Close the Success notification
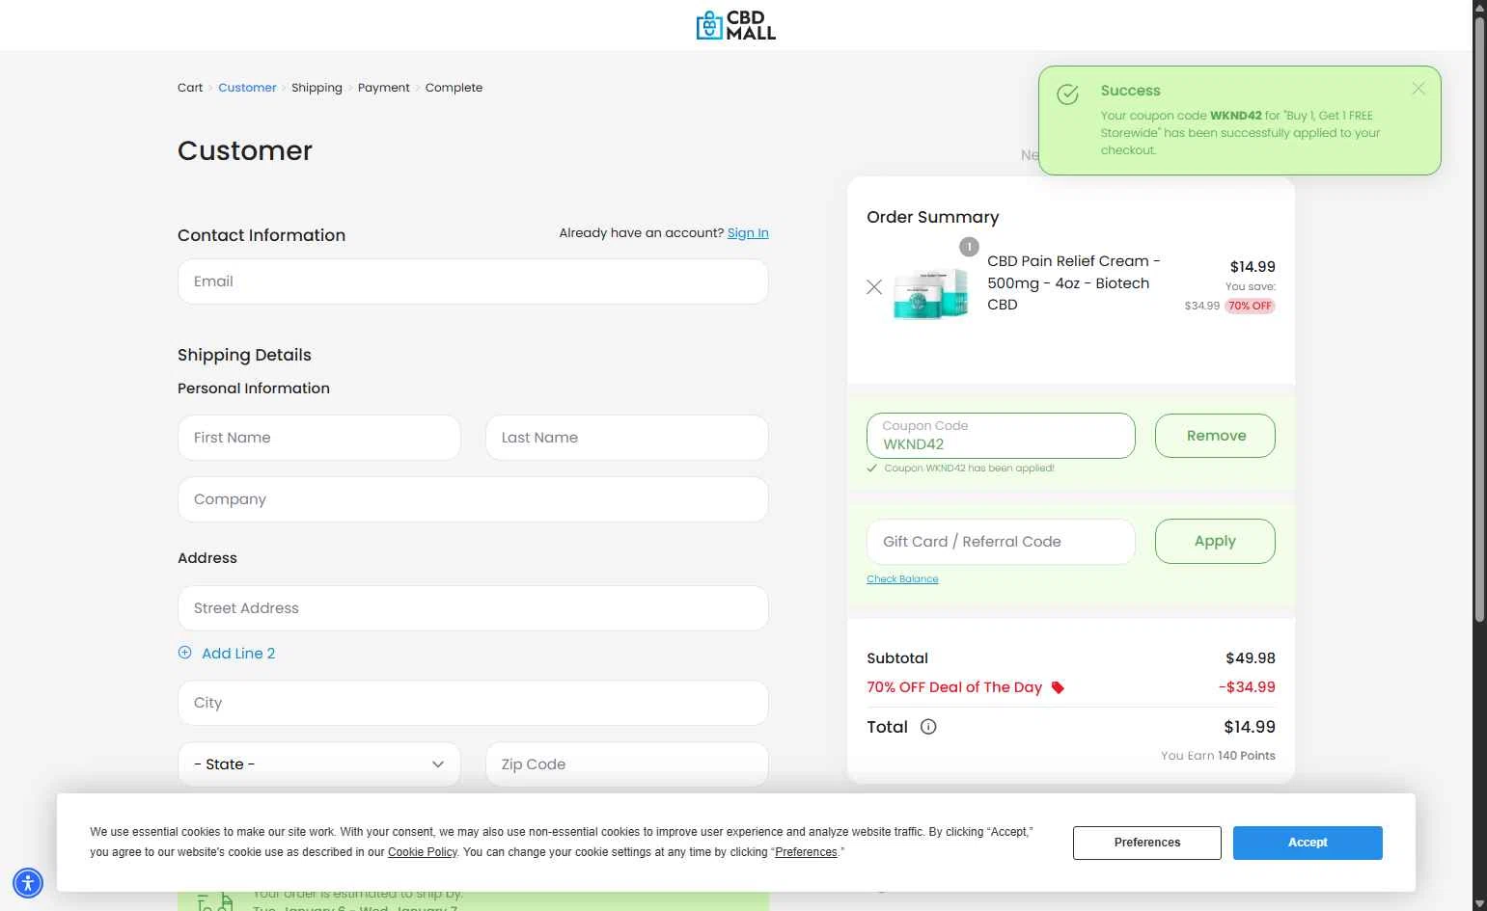1487x911 pixels. coord(1418,89)
